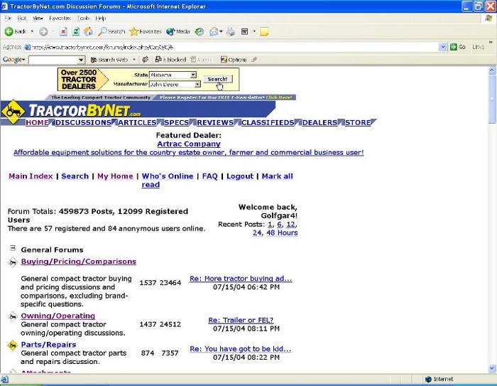Open the Google search box dropdown
The width and height of the screenshot is (497, 386).
click(81, 60)
